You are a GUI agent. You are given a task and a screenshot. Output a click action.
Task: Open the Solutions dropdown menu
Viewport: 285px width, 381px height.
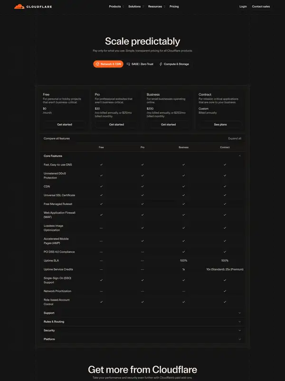(x=136, y=7)
